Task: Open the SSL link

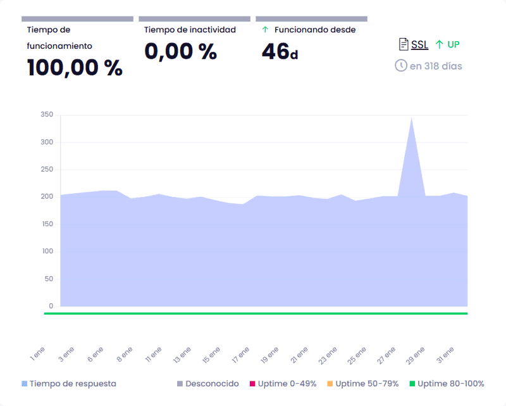Action: coord(419,44)
